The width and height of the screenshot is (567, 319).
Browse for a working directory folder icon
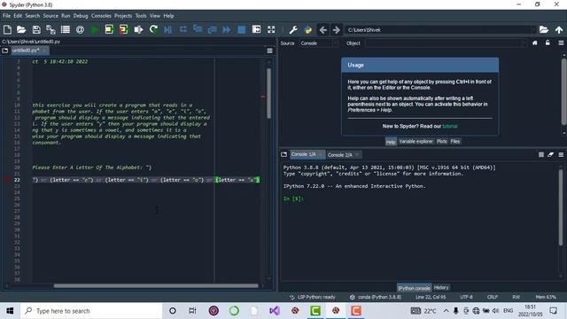(x=544, y=29)
